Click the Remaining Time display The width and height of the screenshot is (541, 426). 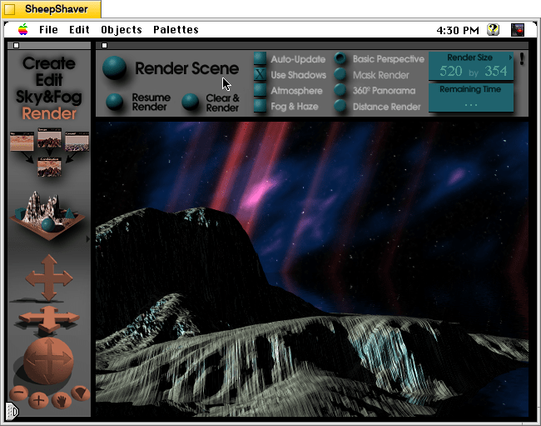(470, 98)
